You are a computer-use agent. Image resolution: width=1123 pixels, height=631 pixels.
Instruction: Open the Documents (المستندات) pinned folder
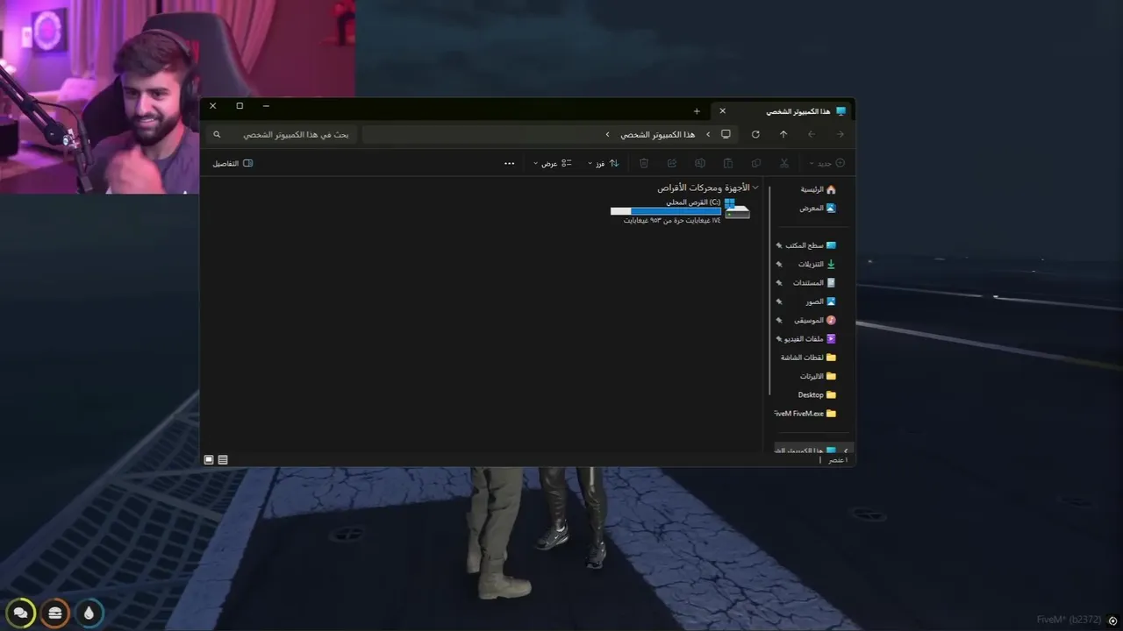tap(814, 283)
